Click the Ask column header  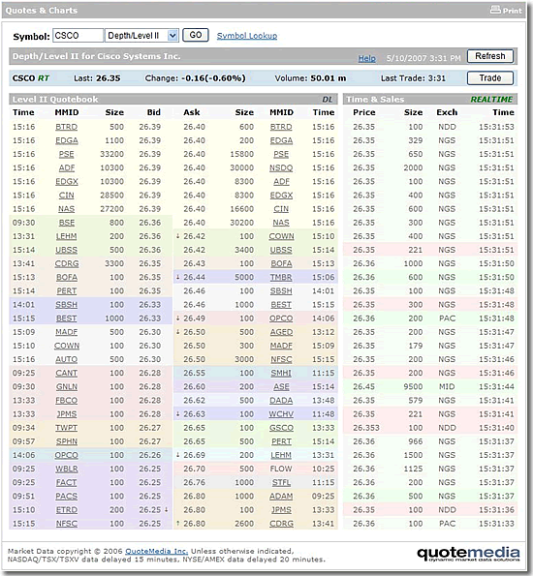point(192,112)
